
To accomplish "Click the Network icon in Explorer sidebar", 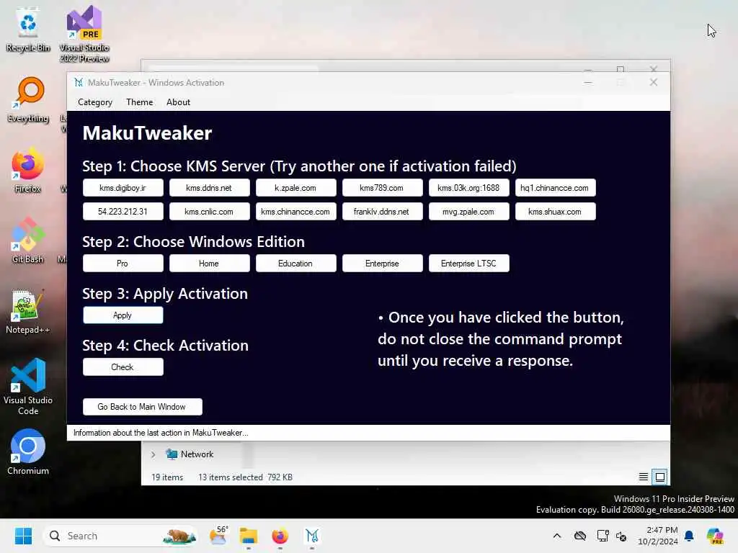I will point(172,454).
